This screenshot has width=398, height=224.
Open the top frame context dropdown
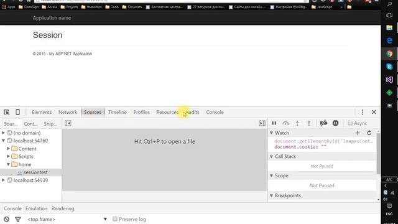pyautogui.click(x=67, y=219)
